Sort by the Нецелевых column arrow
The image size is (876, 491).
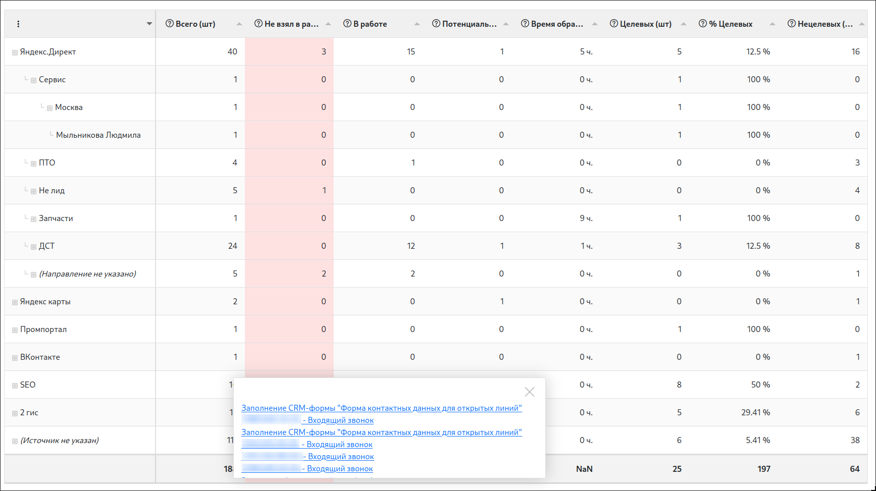point(862,24)
